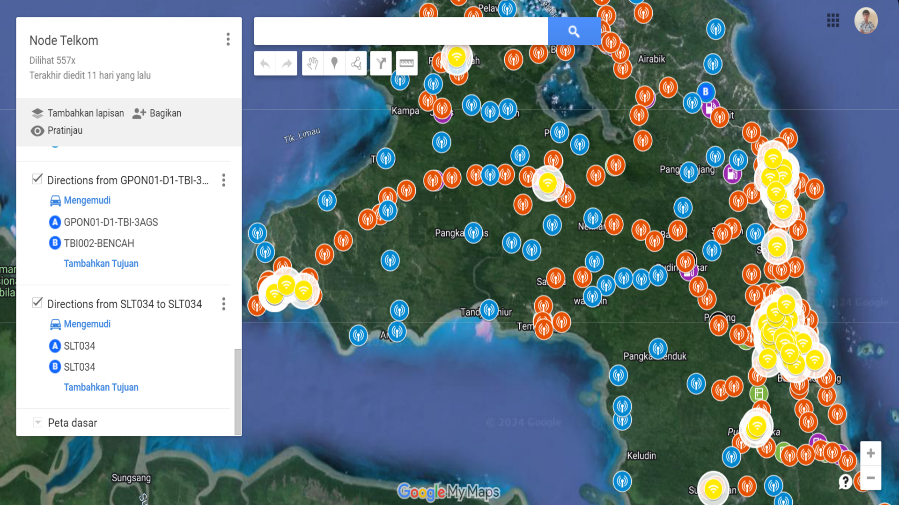Select the add directions tool

[x=381, y=63]
